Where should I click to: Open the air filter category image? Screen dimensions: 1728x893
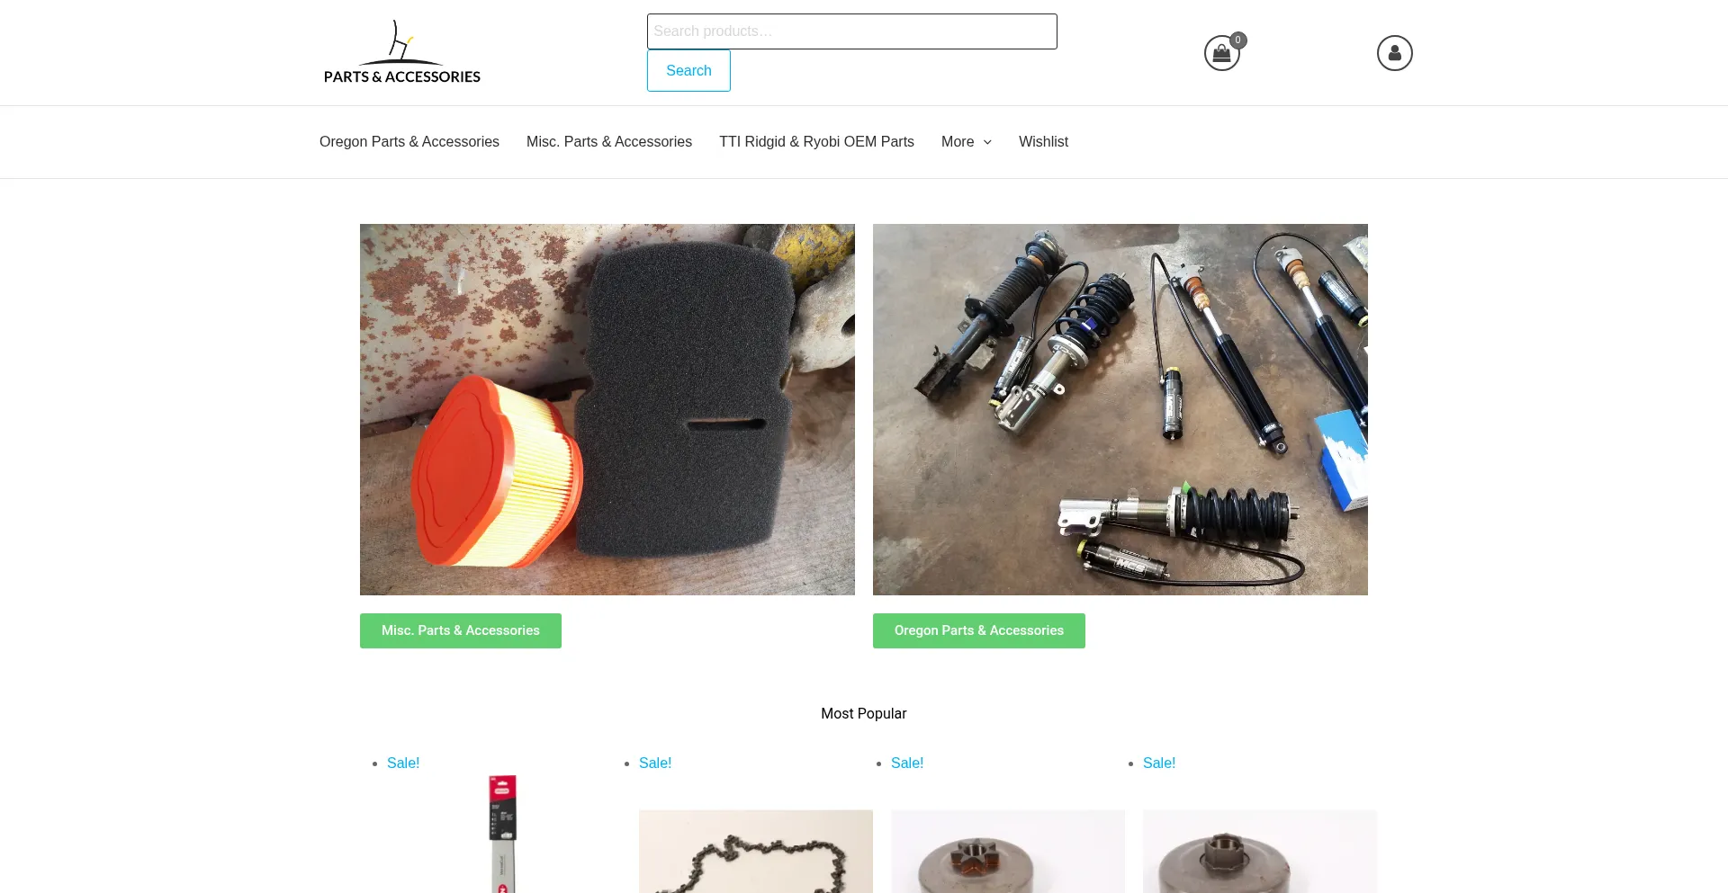[x=607, y=409]
